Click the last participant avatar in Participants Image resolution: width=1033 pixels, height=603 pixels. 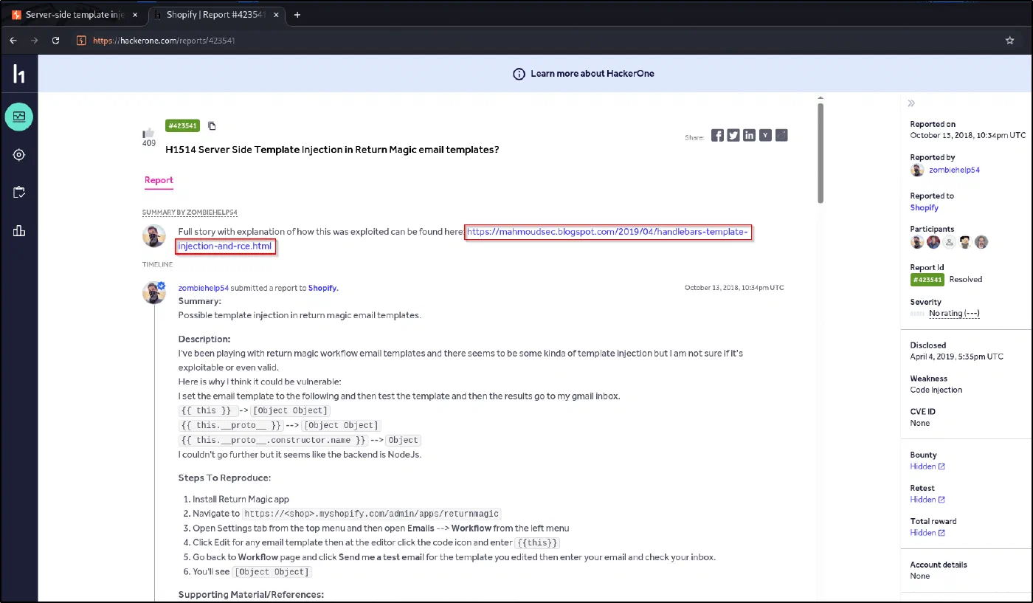pos(981,242)
